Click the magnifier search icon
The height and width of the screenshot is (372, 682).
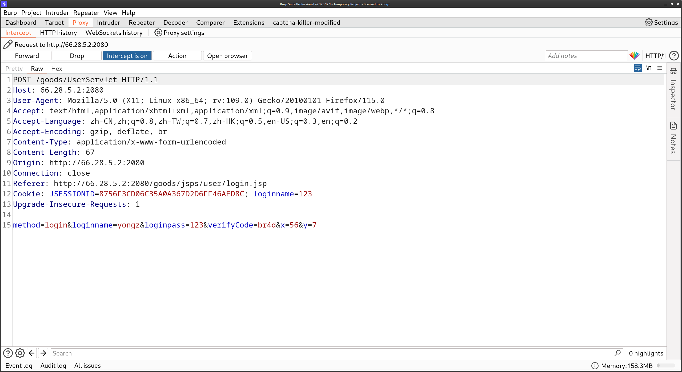coord(617,353)
